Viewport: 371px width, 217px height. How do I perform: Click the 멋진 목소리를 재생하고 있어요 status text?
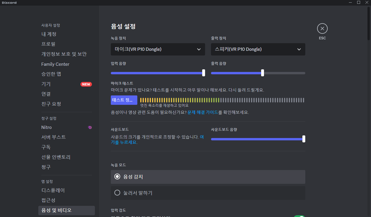pyautogui.click(x=164, y=105)
